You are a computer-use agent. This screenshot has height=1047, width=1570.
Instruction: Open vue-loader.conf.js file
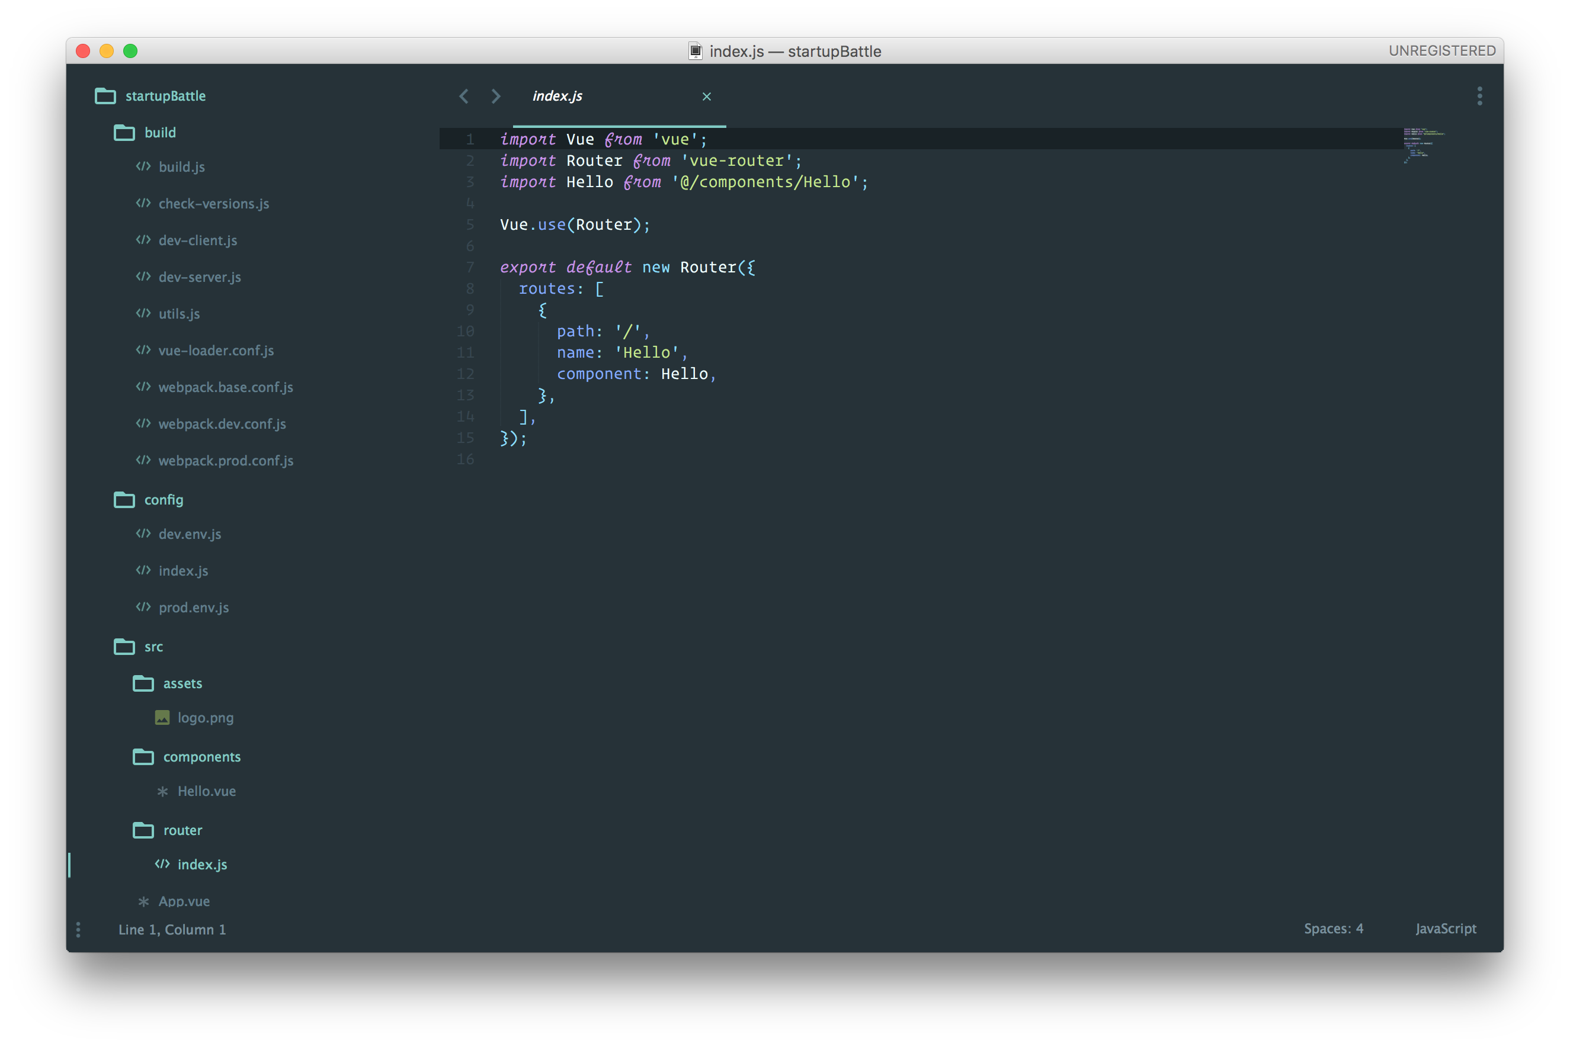tap(216, 351)
